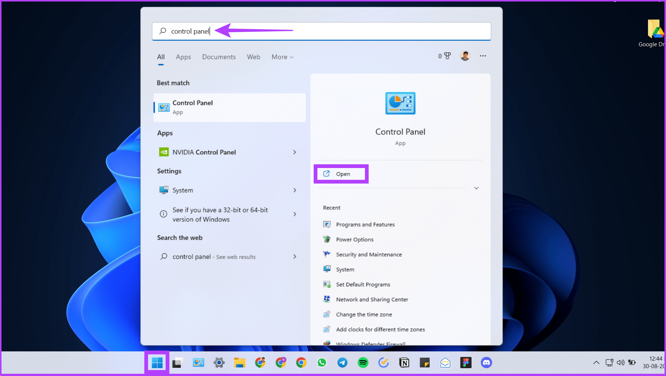Launch Telegram from the taskbar

342,362
